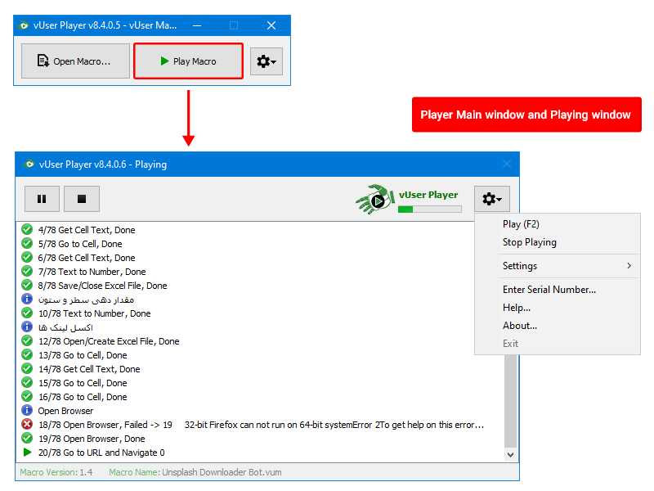This screenshot has width=654, height=491.
Task: Select Stop Playing in the menu
Action: pyautogui.click(x=529, y=242)
